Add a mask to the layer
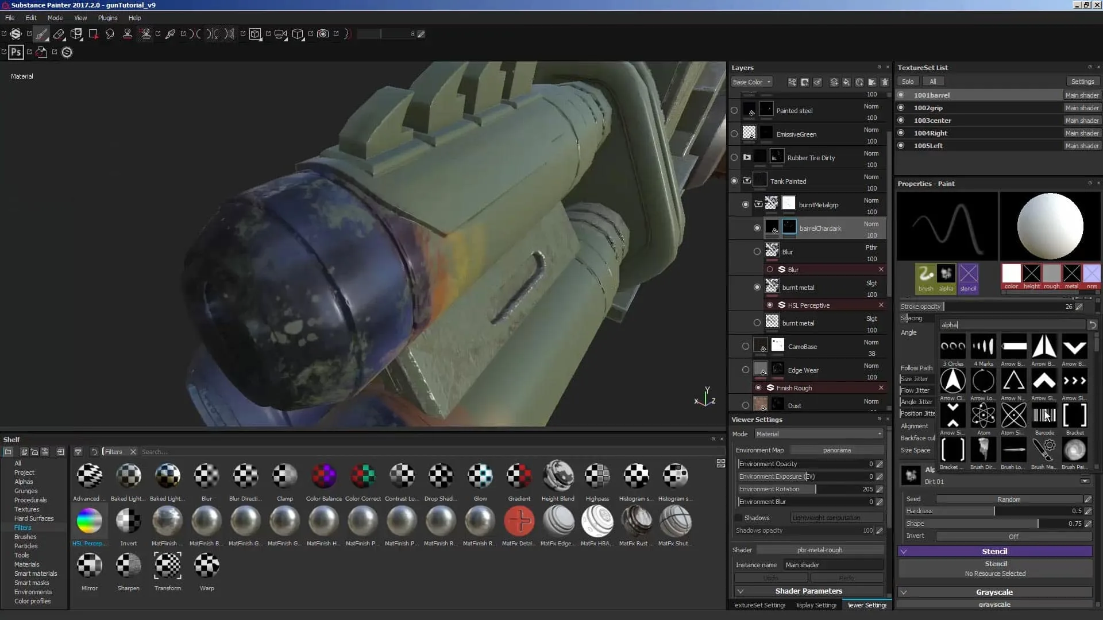1103x620 pixels. pyautogui.click(x=805, y=82)
